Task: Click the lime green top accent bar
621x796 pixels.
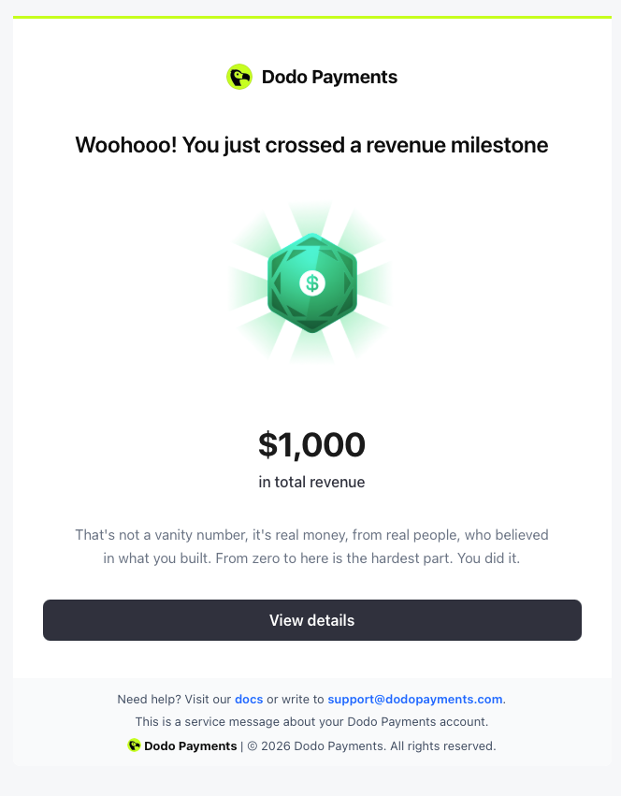Action: [311, 17]
